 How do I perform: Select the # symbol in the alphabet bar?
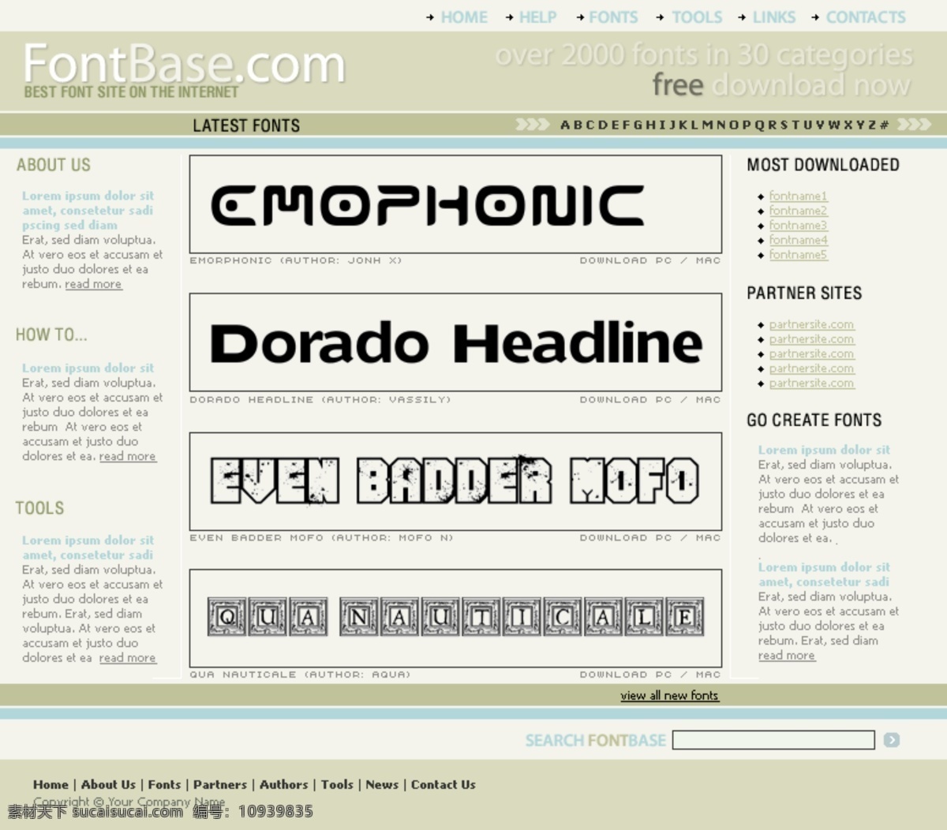885,125
